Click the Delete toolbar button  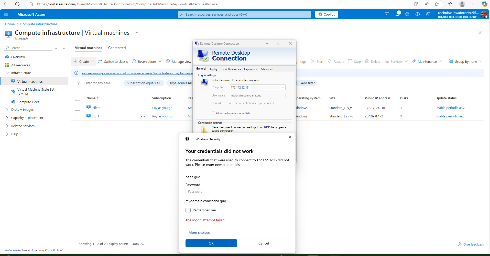373,62
